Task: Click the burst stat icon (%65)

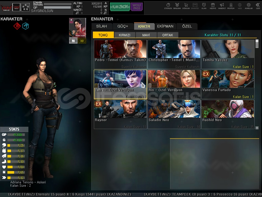Action: (4, 172)
